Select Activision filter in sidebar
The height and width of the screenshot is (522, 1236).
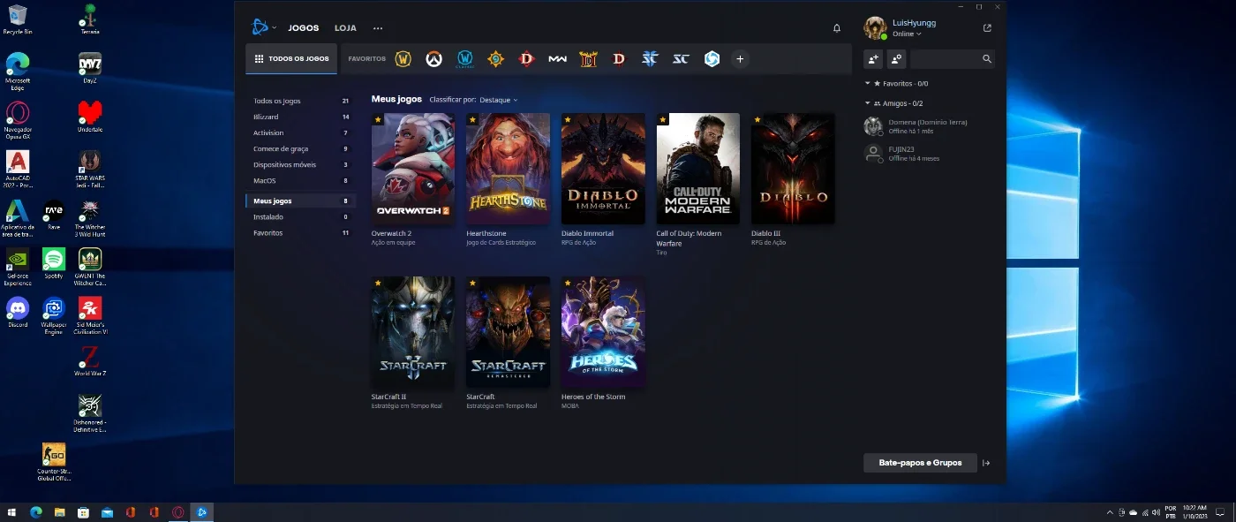click(x=300, y=132)
